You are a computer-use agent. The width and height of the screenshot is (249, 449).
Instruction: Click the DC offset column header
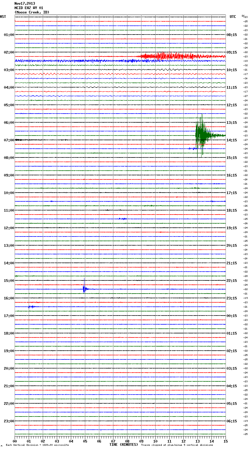243,16
